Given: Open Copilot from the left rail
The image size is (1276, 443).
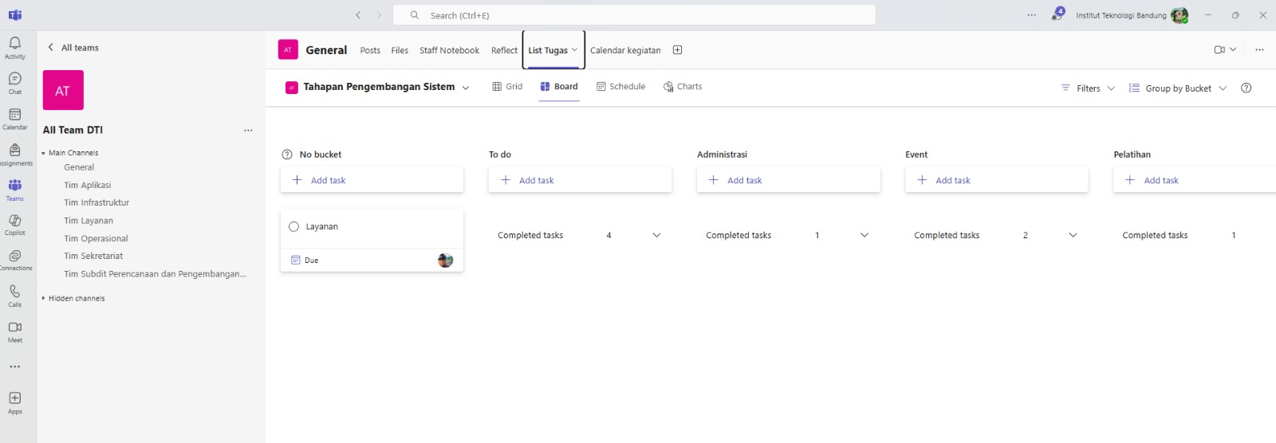Looking at the screenshot, I should (14, 224).
